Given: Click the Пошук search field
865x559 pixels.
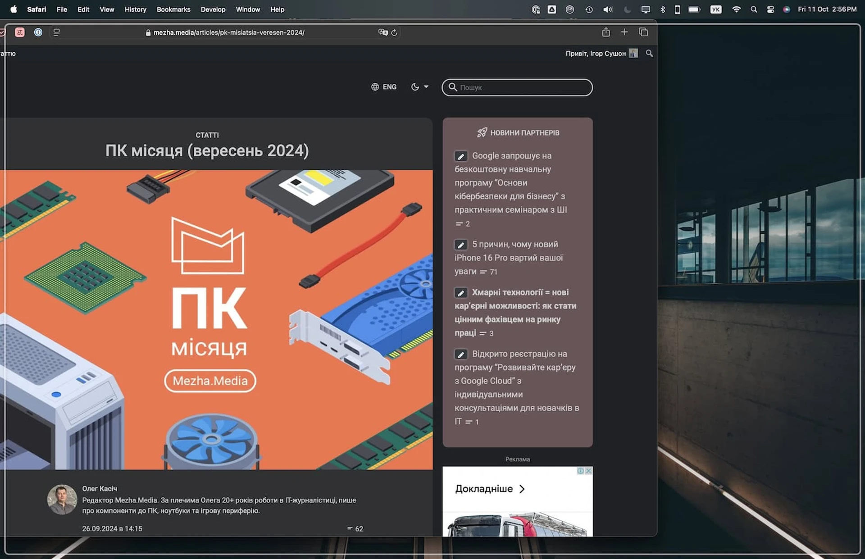Looking at the screenshot, I should point(517,87).
